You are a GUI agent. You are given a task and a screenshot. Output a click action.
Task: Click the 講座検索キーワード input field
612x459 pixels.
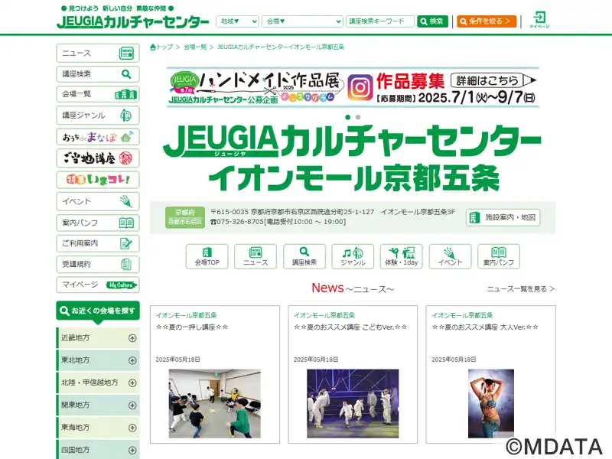point(379,21)
